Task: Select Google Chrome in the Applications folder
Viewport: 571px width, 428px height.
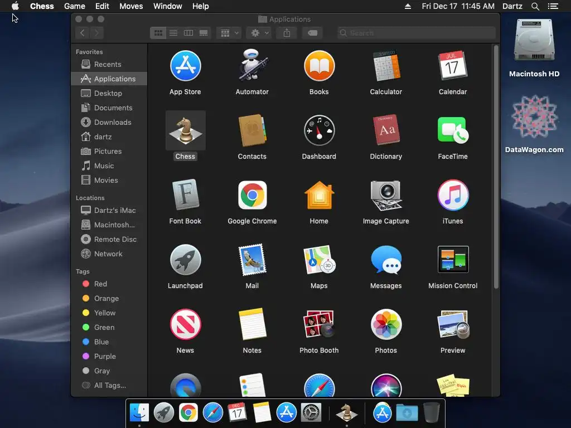Action: point(252,195)
